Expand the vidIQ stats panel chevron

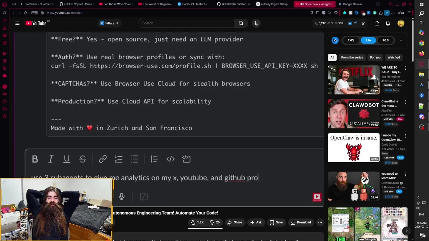pyautogui.click(x=401, y=41)
